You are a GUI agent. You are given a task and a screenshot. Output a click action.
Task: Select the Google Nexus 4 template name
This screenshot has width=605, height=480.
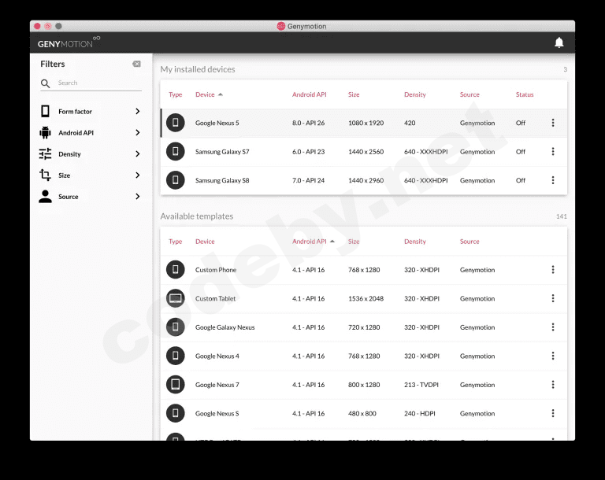point(217,356)
